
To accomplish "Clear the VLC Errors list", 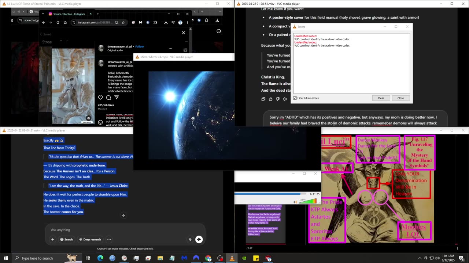I will pos(381,98).
